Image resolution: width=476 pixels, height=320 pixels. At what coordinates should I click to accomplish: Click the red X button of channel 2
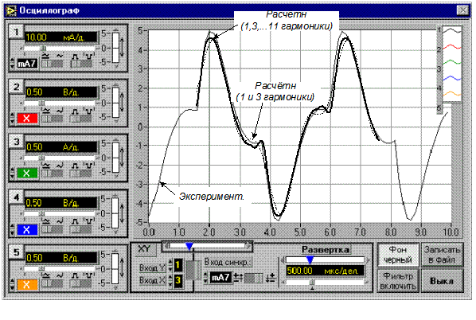27,118
